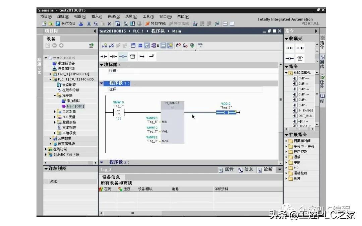The height and width of the screenshot is (226, 362).
Task: Open the 插入(I) menu
Action: (97, 17)
